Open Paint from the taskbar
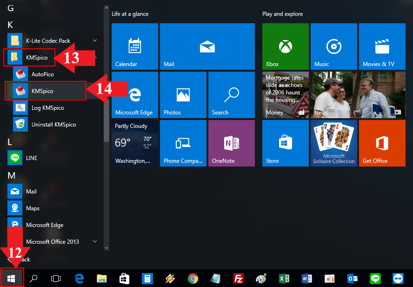413x287 pixels. [x=261, y=278]
